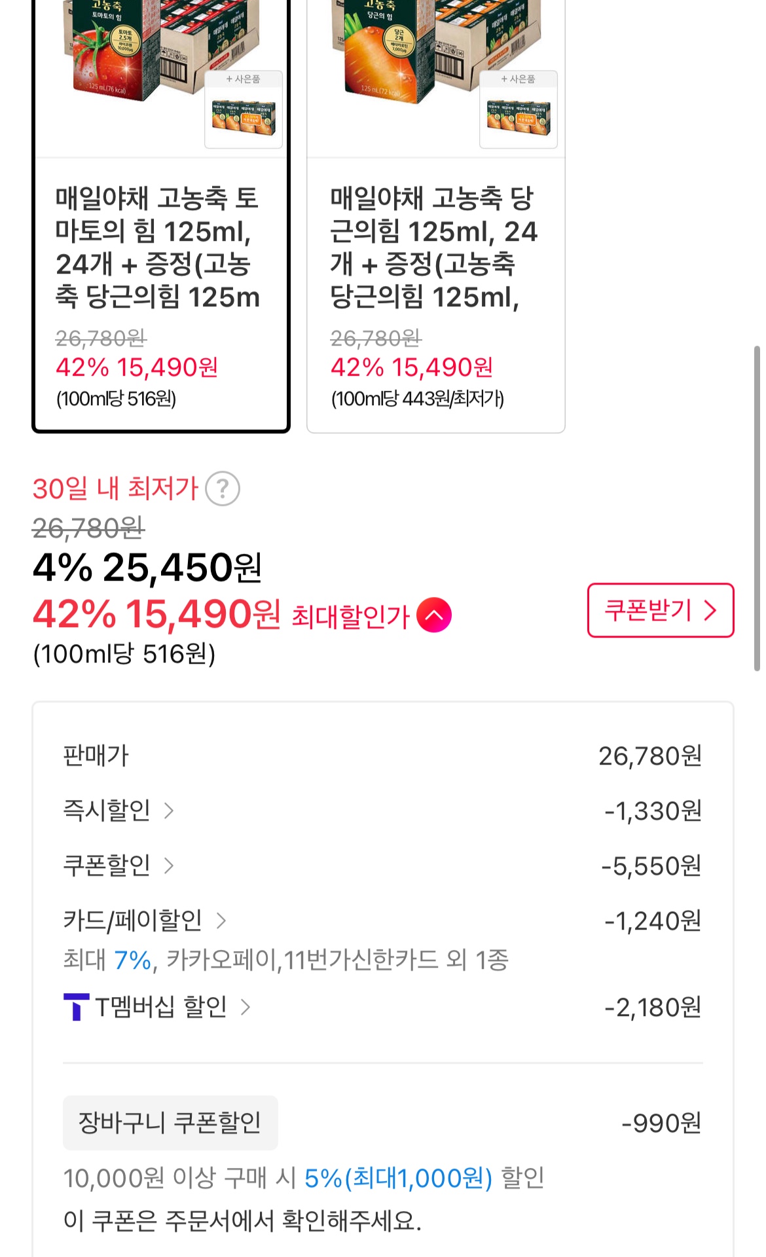Click the question mark help icon
The image size is (766, 1257).
click(223, 489)
